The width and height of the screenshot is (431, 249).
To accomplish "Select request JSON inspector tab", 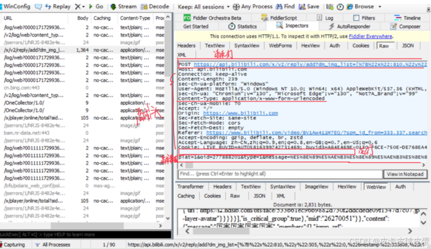I will 408,46.
